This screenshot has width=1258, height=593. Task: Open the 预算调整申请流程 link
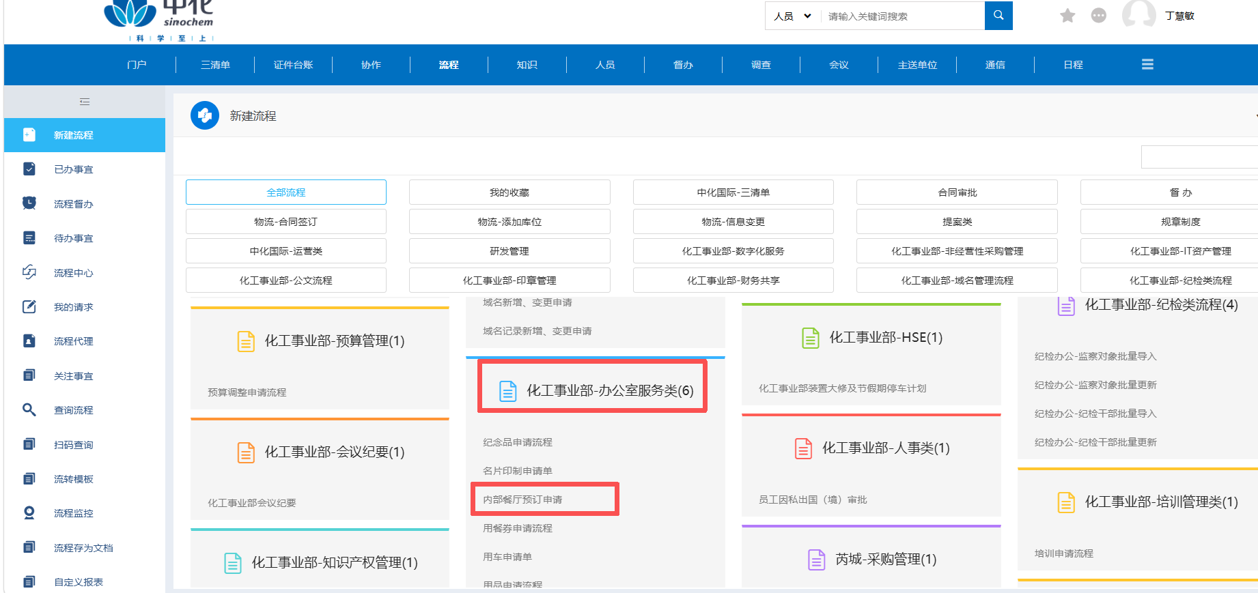coord(247,392)
